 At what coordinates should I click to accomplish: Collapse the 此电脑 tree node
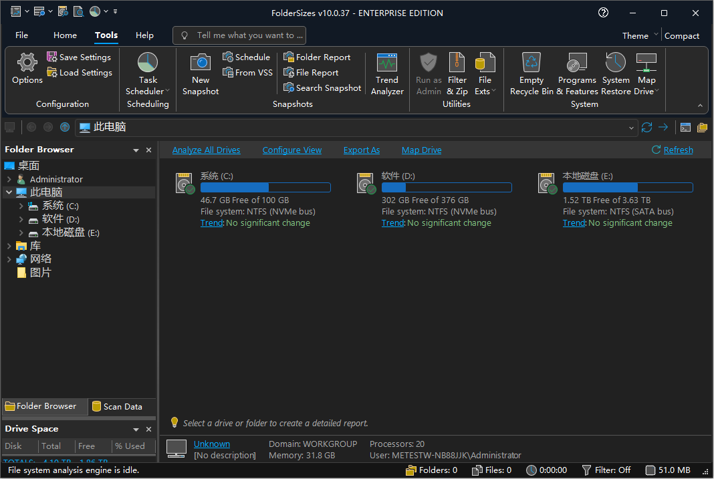click(9, 192)
